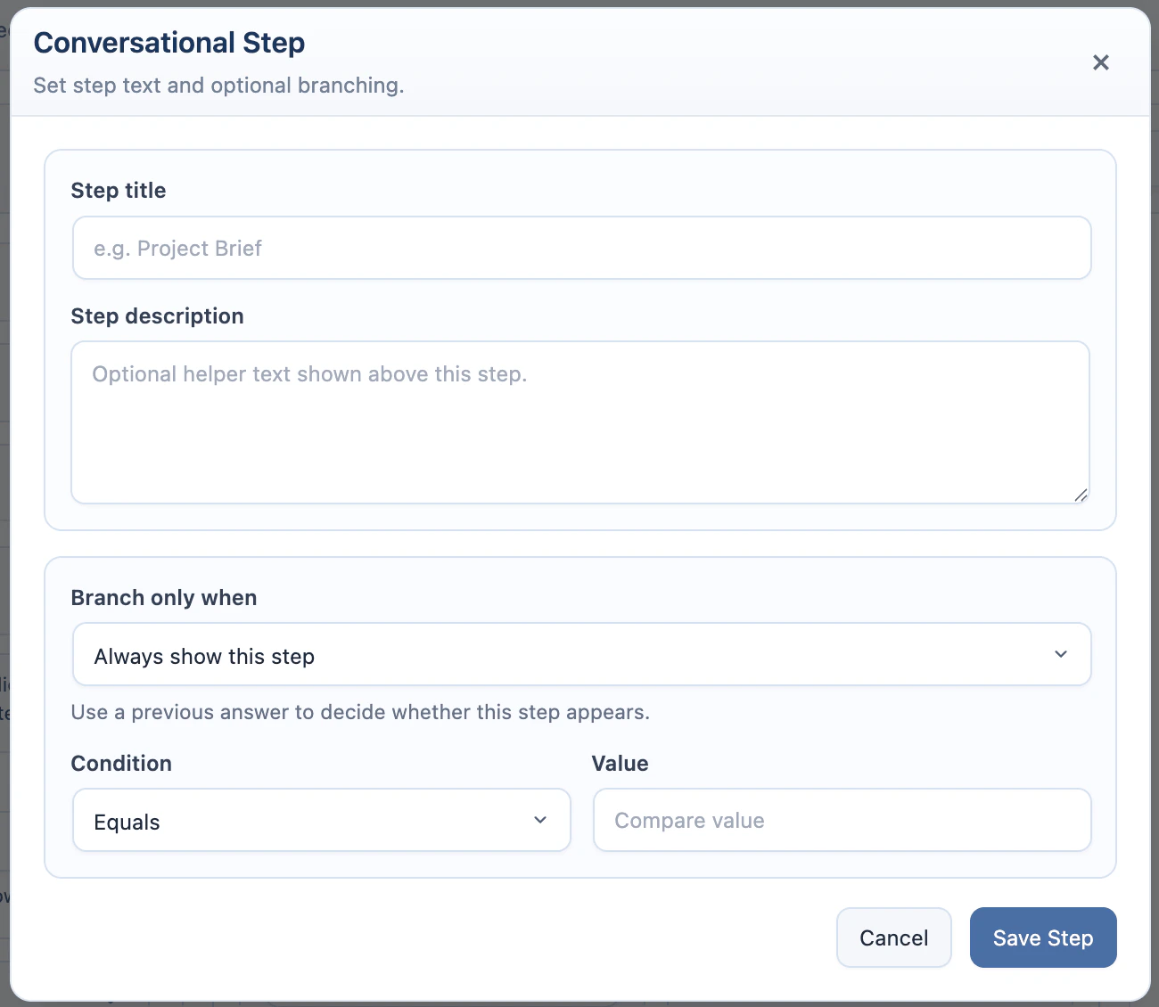The image size is (1159, 1007).
Task: Click the Branch only when label
Action: point(164,598)
